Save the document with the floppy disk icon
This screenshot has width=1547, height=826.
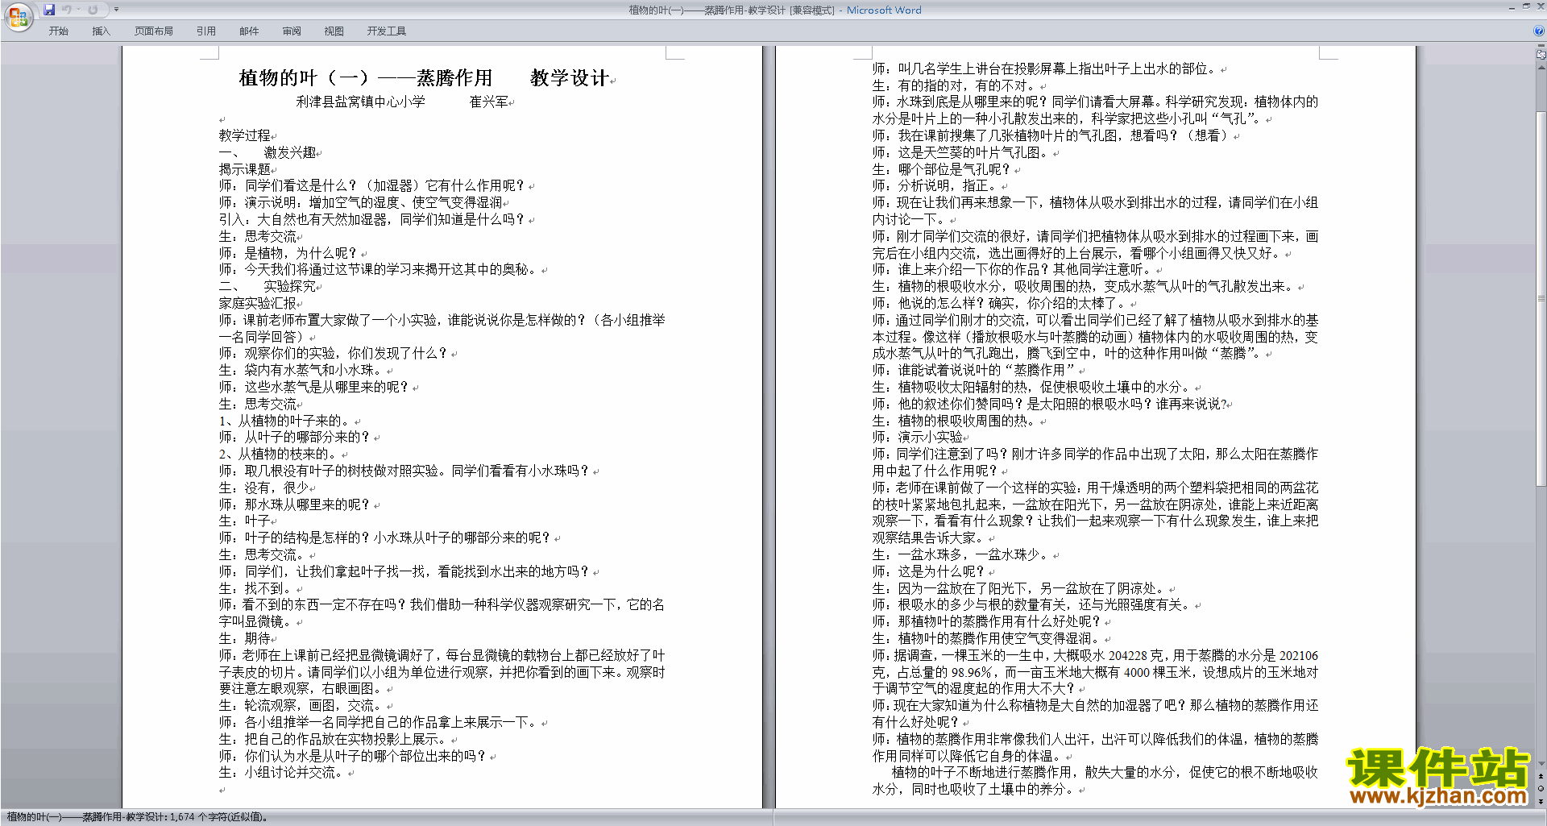point(49,10)
